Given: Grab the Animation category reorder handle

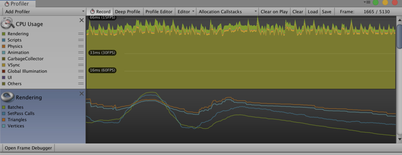Looking at the screenshot, I should (81, 53).
